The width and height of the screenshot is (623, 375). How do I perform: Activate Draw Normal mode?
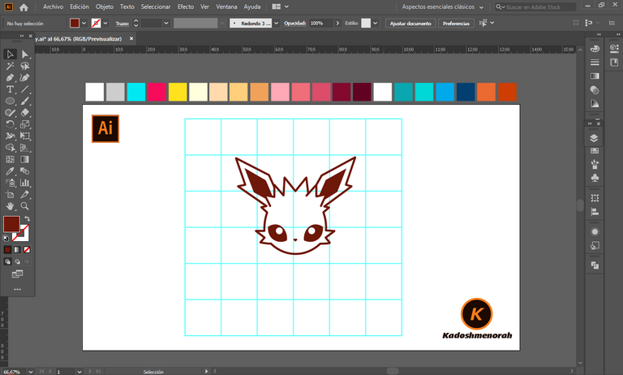point(7,261)
